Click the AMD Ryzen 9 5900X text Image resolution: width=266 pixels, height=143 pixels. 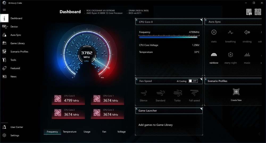point(105,13)
